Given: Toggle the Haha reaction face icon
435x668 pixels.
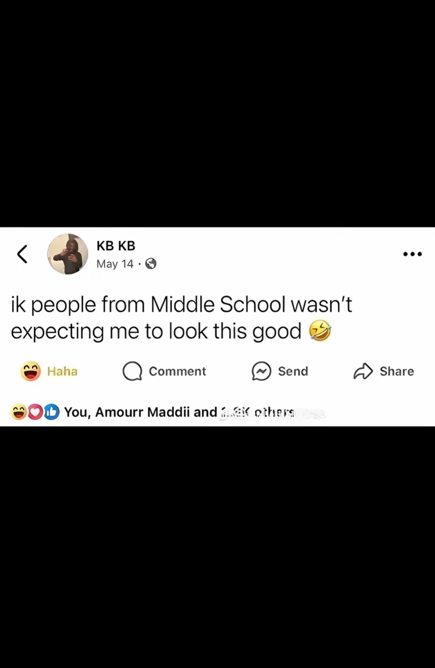Looking at the screenshot, I should click(30, 371).
